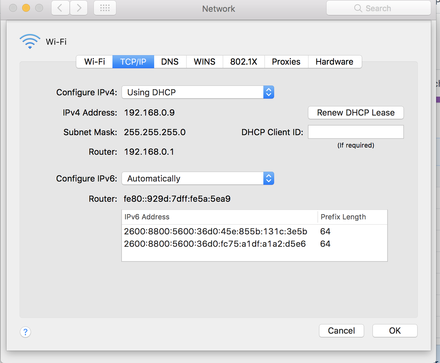Open the Hardware tab
440x363 pixels.
[x=335, y=62]
